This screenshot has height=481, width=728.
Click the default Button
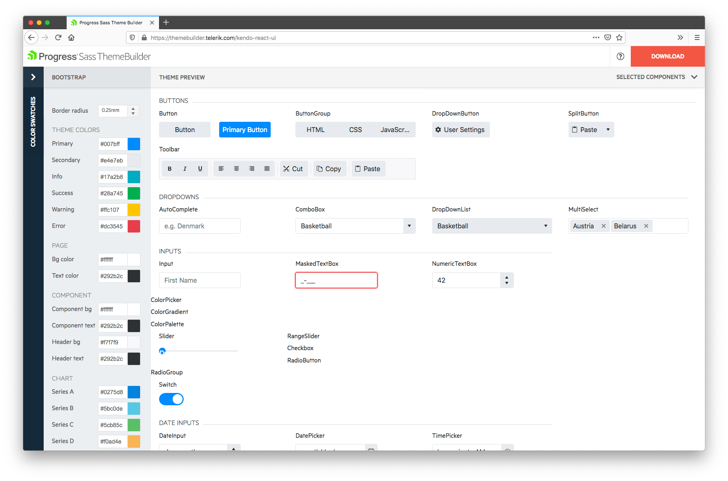coord(185,130)
